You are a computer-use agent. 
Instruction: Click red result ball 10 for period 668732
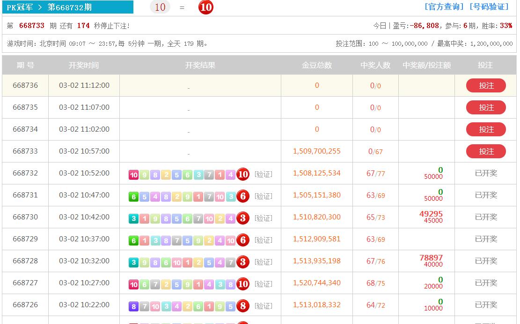[242, 174]
